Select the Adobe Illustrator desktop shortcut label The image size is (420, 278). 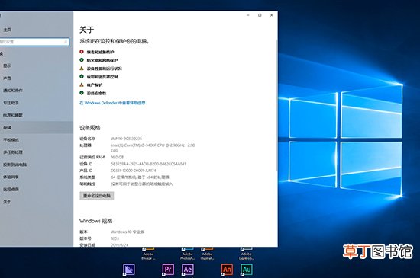[x=207, y=256]
